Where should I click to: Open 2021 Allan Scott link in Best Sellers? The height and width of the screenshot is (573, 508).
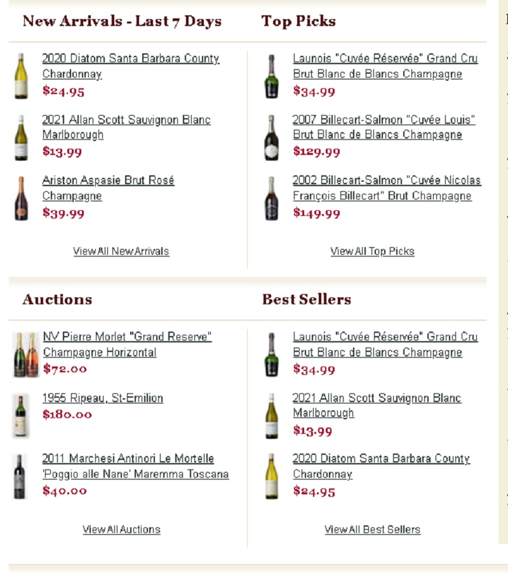point(377,405)
